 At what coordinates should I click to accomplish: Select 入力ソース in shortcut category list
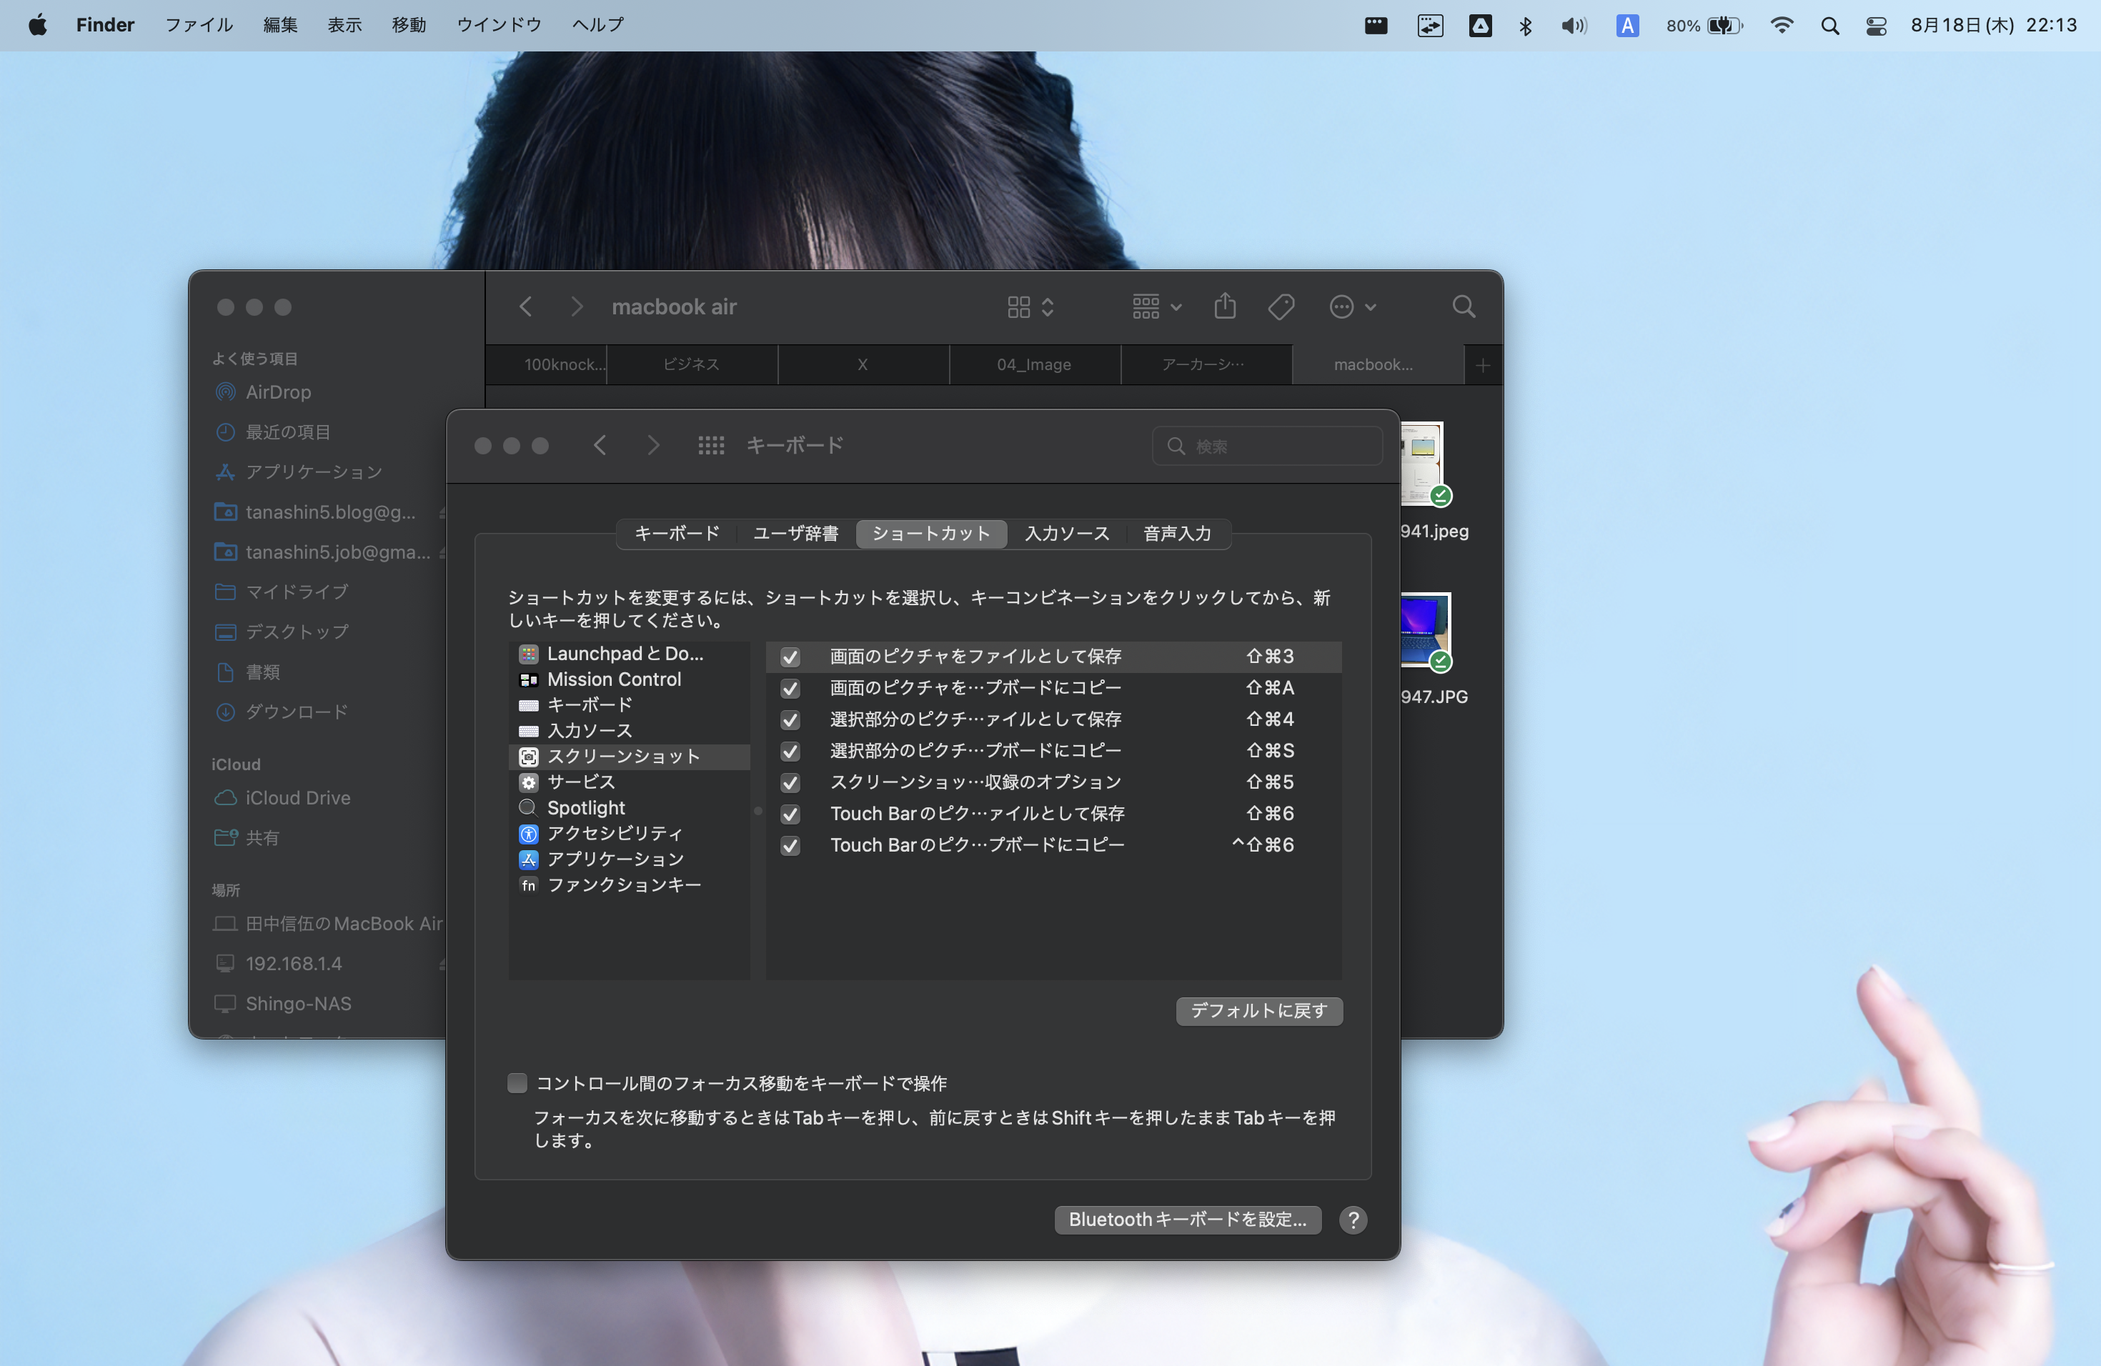(x=629, y=731)
